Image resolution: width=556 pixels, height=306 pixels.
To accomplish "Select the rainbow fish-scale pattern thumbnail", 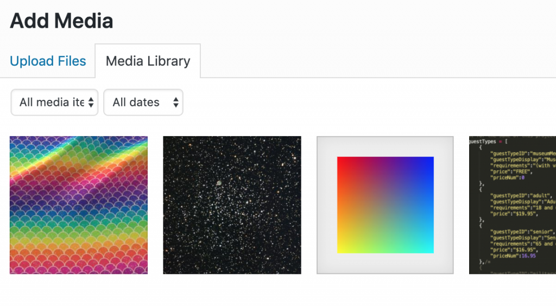I will coord(79,205).
